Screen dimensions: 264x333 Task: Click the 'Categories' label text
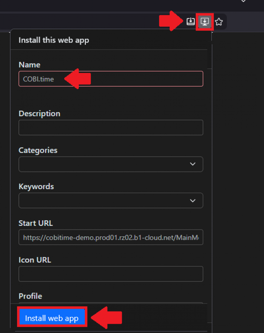coord(38,150)
